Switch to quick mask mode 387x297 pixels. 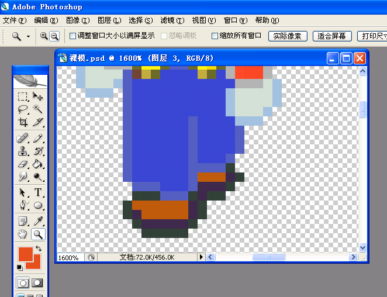pos(37,283)
